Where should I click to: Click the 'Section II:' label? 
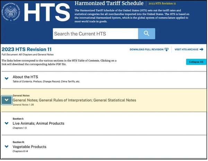pyautogui.click(x=19, y=142)
